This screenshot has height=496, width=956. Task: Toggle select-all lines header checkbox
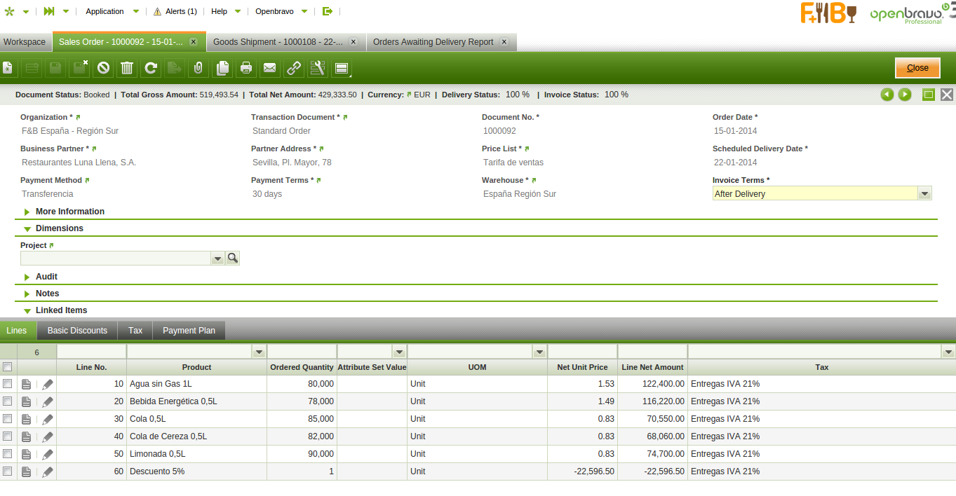coord(8,366)
